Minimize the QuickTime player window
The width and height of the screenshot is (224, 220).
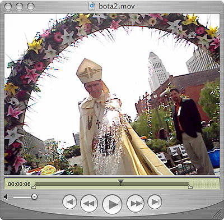[19, 7]
